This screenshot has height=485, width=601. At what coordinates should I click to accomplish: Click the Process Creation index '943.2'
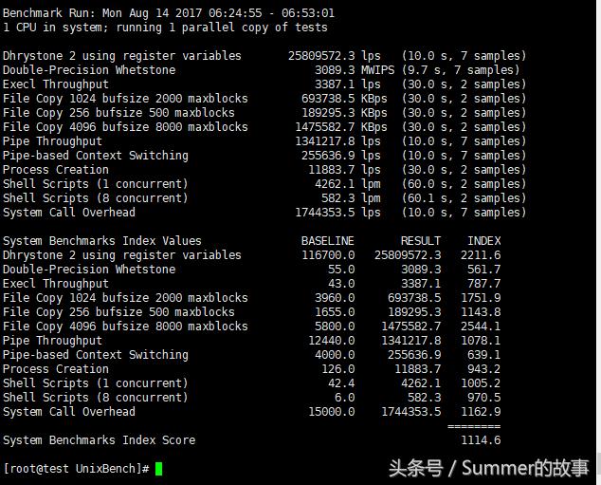(x=484, y=369)
